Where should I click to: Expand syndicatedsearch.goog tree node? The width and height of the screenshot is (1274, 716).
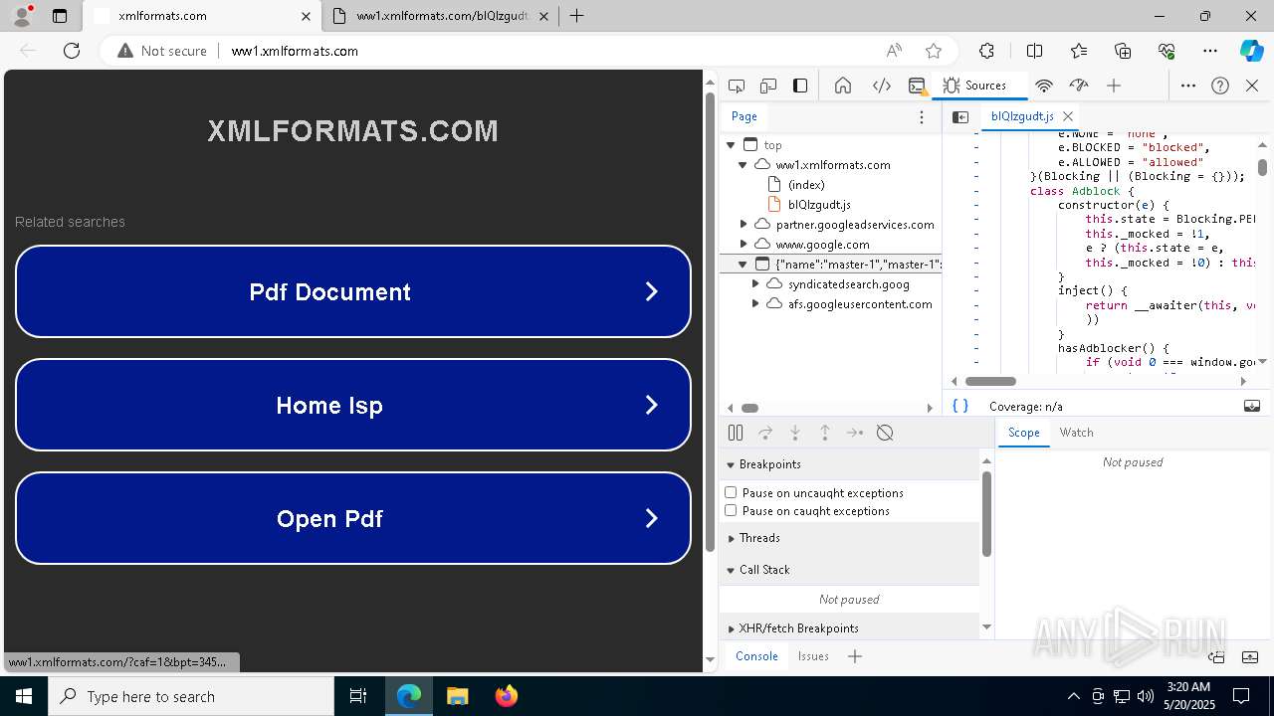coord(755,284)
